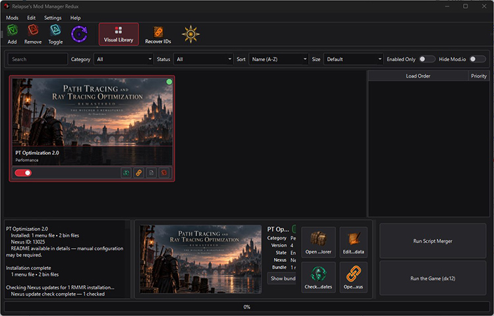494x316 pixels.
Task: Open the Visual Library view
Action: (119, 34)
